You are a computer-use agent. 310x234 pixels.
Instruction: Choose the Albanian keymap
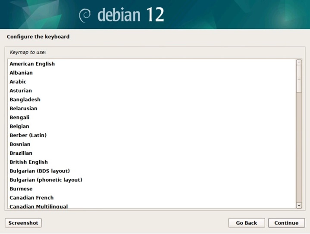point(152,73)
